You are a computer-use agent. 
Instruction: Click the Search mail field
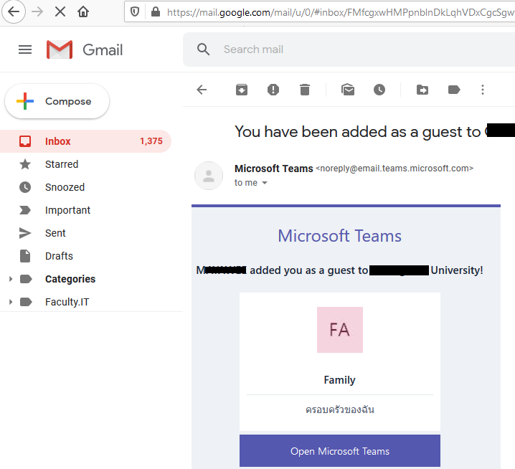pyautogui.click(x=344, y=49)
